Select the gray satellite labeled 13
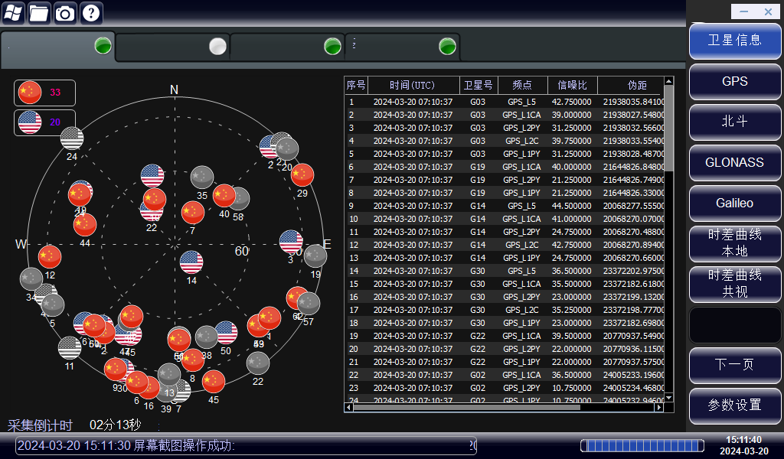This screenshot has height=459, width=784. pyautogui.click(x=169, y=375)
